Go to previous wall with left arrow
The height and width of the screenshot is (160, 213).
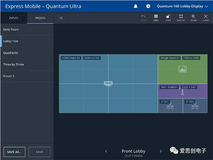[x=106, y=151]
